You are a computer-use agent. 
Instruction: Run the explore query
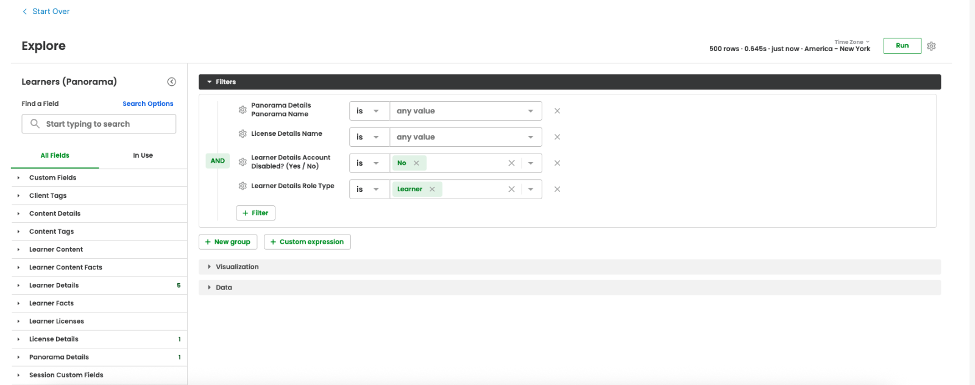click(x=902, y=46)
